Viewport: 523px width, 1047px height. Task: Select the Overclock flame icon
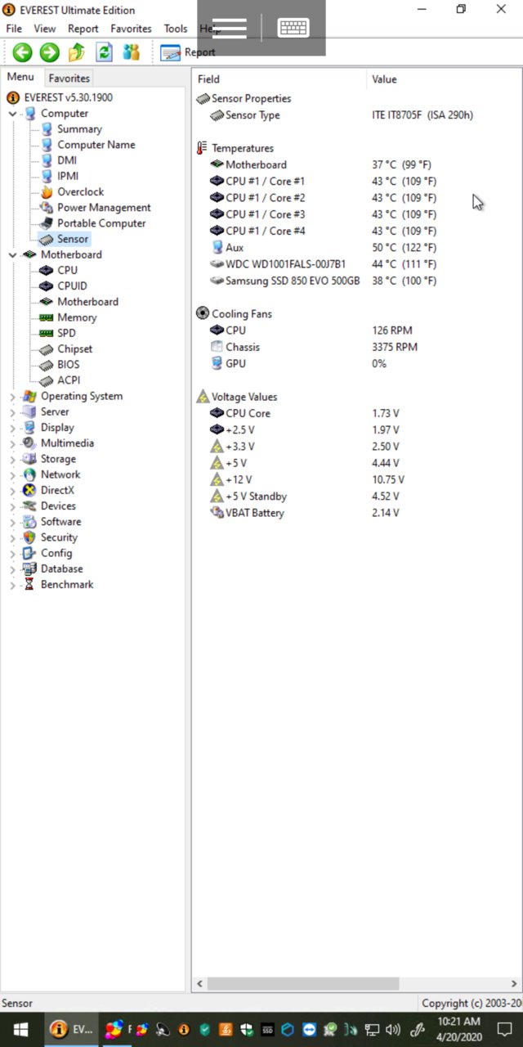[x=47, y=191]
